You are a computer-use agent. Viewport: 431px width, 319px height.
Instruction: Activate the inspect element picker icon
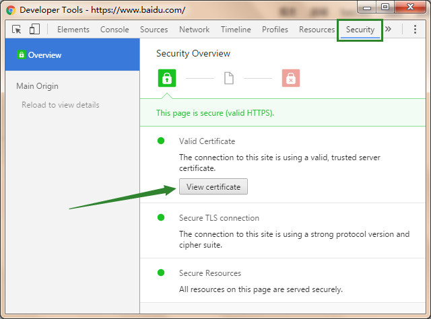[17, 30]
